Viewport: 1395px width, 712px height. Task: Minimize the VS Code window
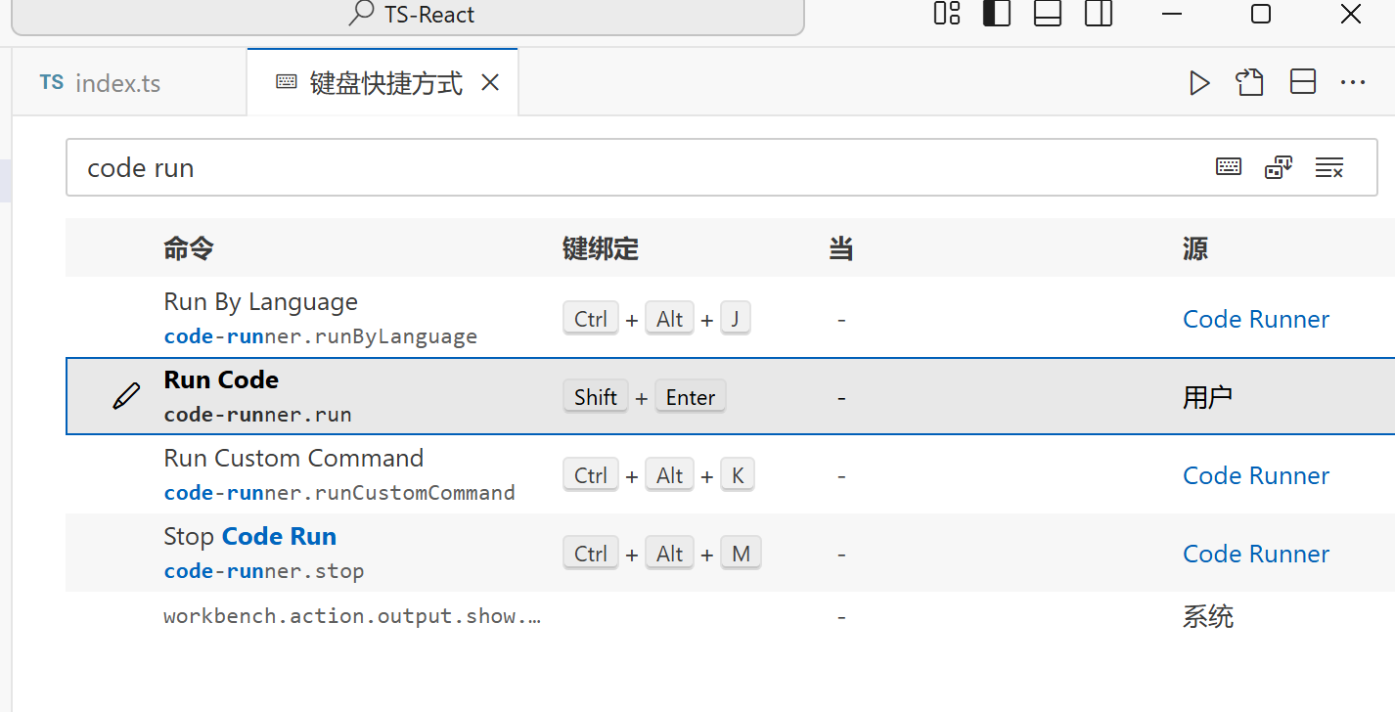tap(1172, 14)
